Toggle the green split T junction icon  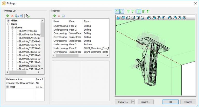(x=133, y=12)
